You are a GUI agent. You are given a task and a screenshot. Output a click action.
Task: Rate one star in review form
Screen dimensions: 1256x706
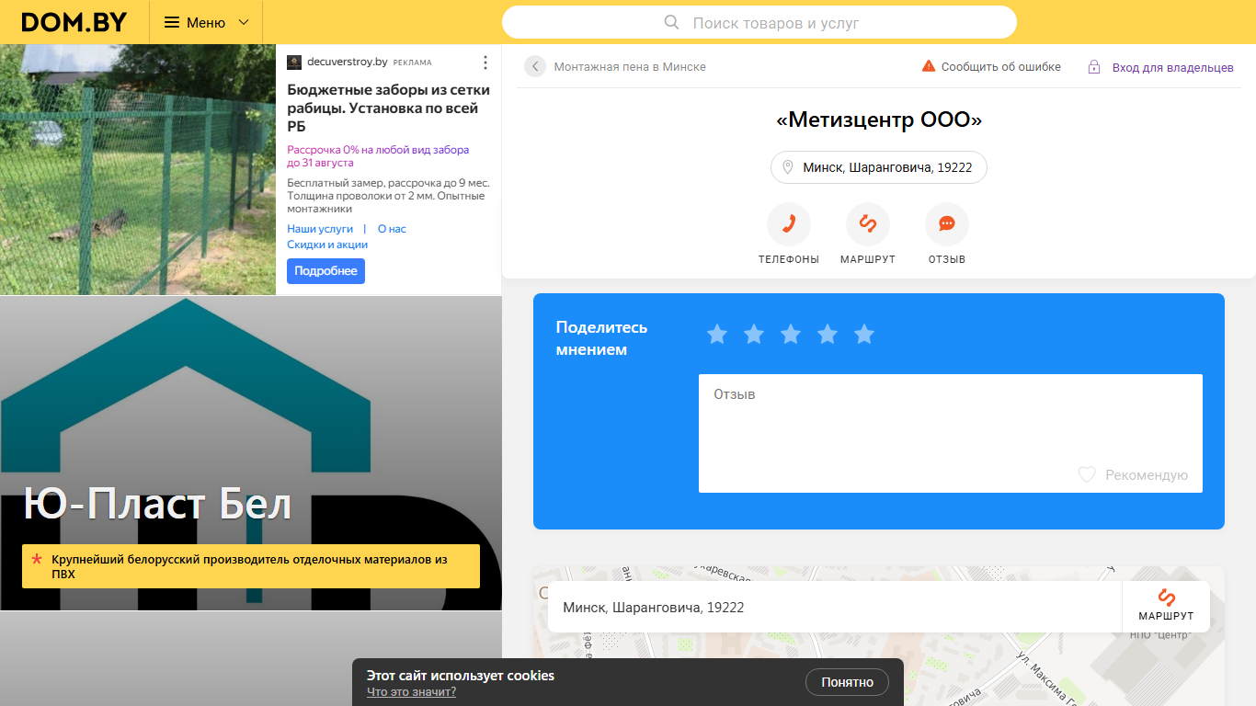pos(717,335)
